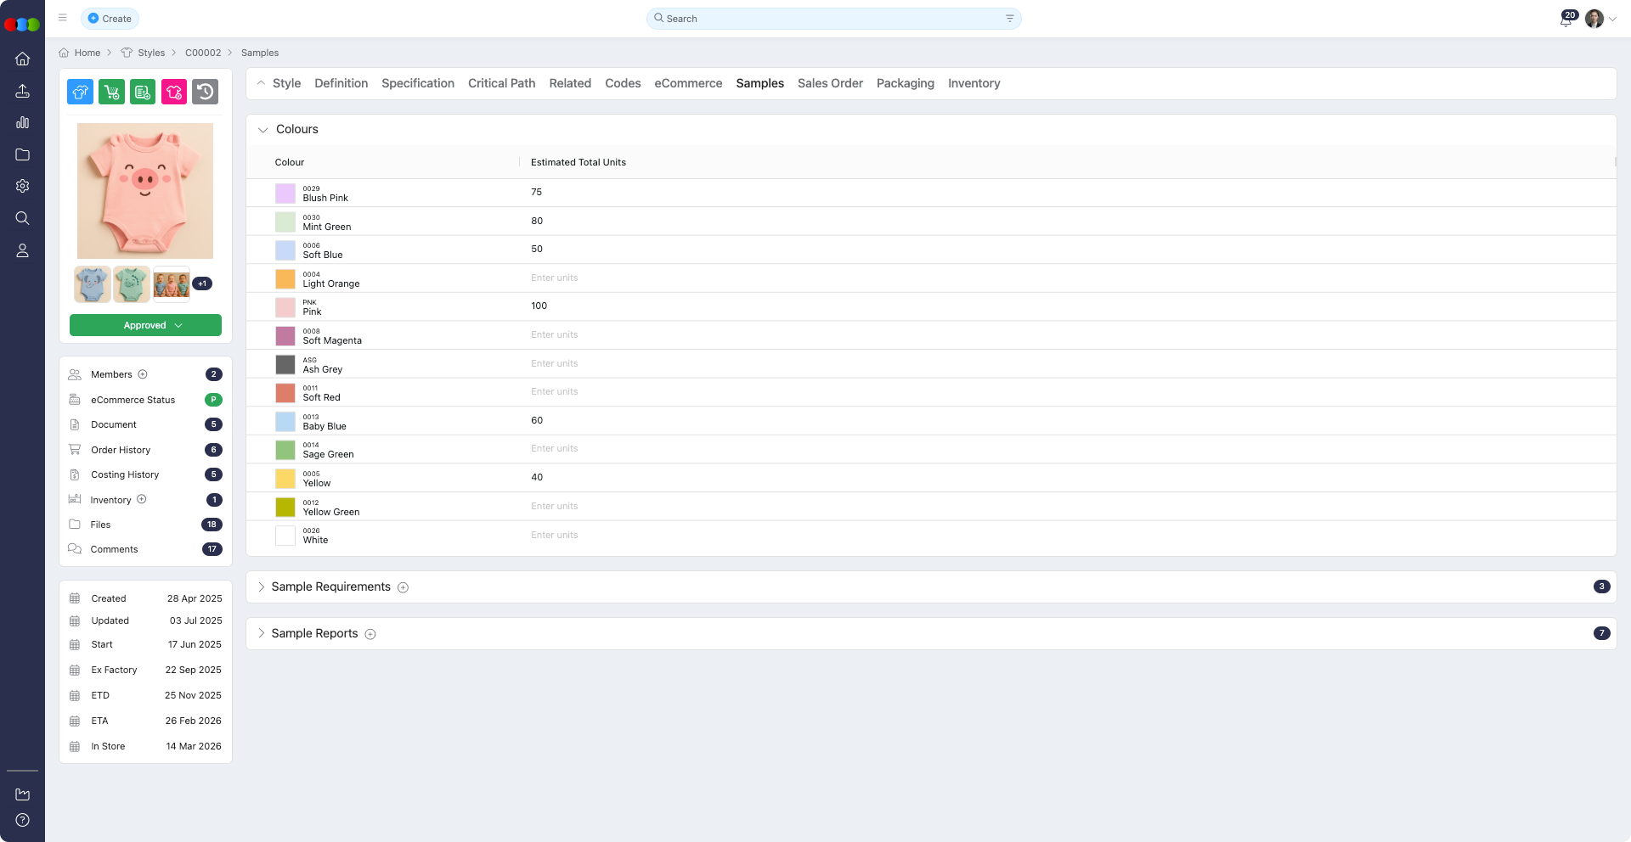Click the green add-to-cart icon
Viewport: 1631px width, 842px height.
tap(111, 92)
